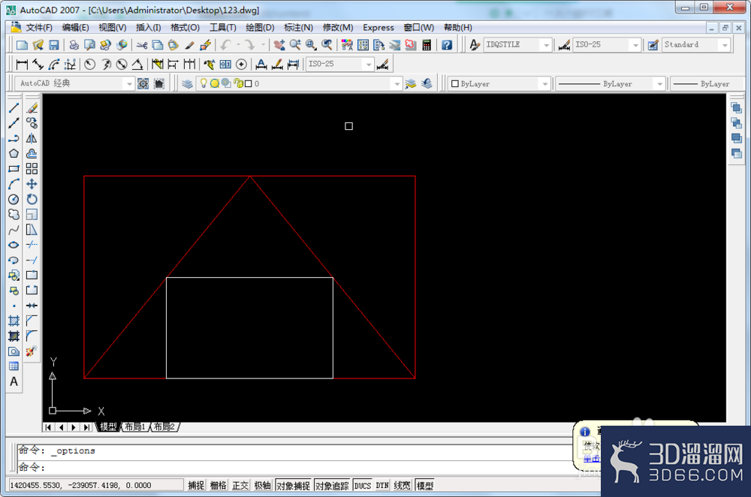Select the Mirror tool
This screenshot has height=497, width=751.
click(x=32, y=138)
